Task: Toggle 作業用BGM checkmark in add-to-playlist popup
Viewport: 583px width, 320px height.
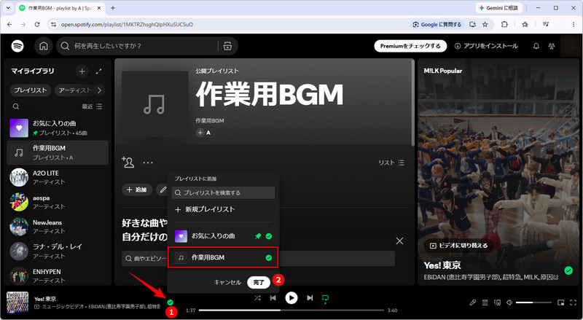Action: (269, 258)
